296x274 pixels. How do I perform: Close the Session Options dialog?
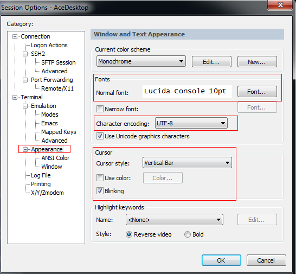point(280,5)
